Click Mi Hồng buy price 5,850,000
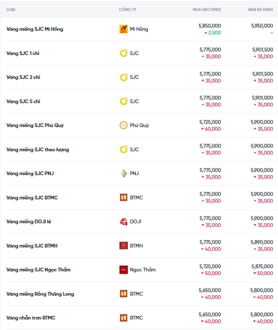This screenshot has height=330, width=278. [x=210, y=26]
